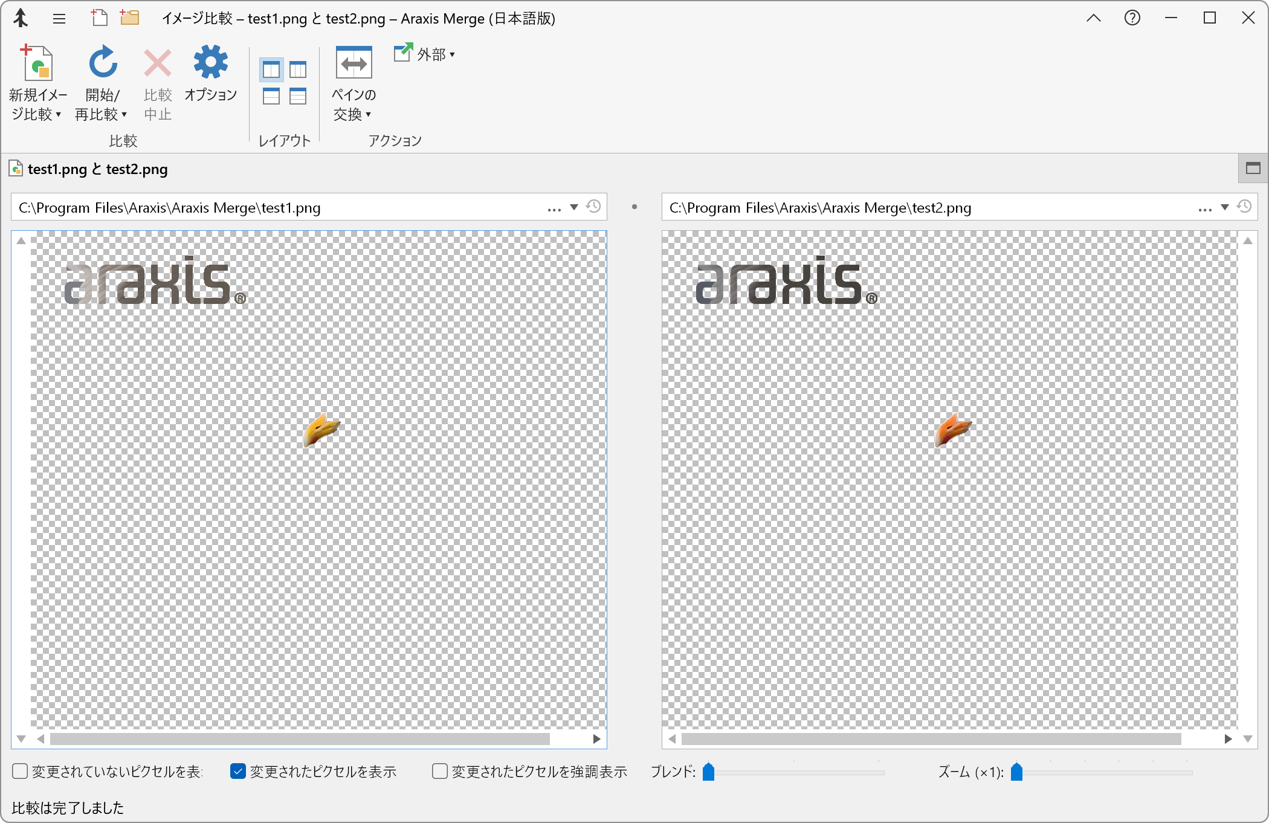Open the オプション settings gear

click(x=210, y=61)
